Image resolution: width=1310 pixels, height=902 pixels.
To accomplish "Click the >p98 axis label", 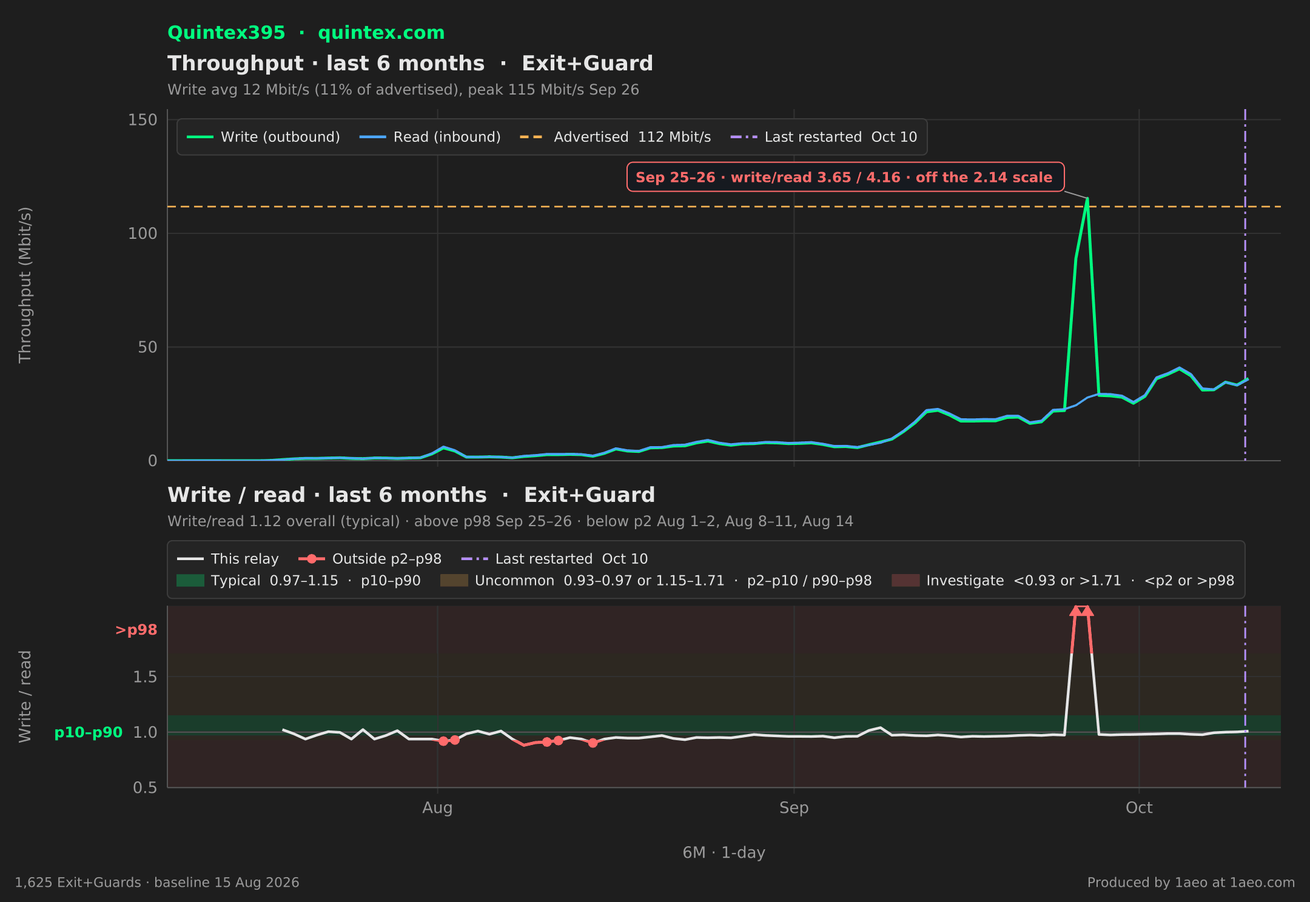I will tap(136, 630).
